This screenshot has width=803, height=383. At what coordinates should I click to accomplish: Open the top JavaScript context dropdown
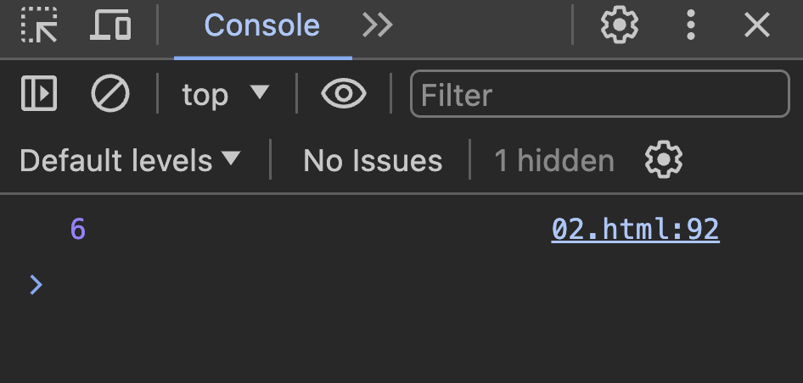(225, 94)
